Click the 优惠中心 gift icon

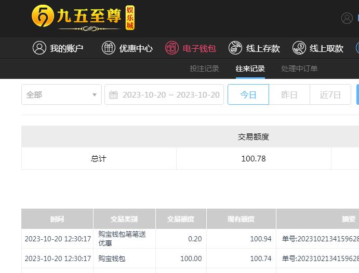[x=108, y=48]
